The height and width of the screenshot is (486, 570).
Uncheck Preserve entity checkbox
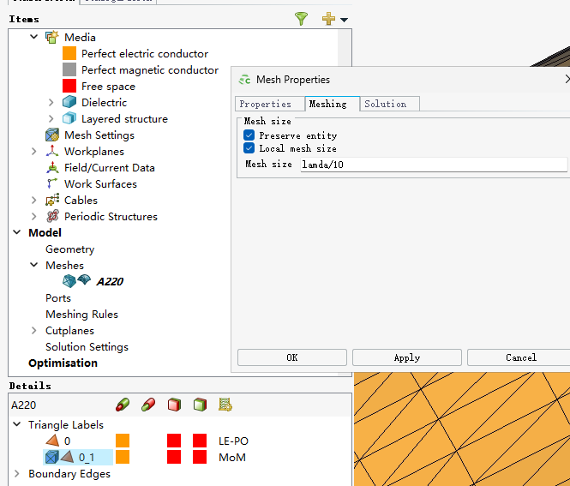(249, 135)
